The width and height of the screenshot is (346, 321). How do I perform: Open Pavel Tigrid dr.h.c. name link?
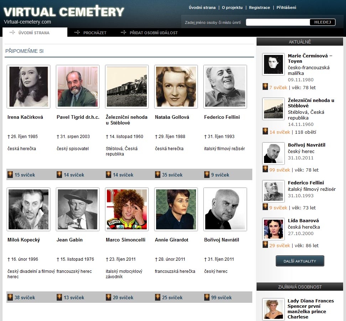(x=78, y=117)
